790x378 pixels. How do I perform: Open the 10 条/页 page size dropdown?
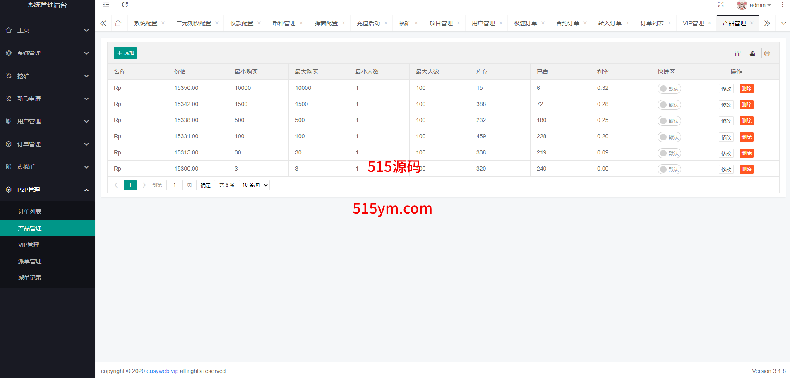pos(254,185)
